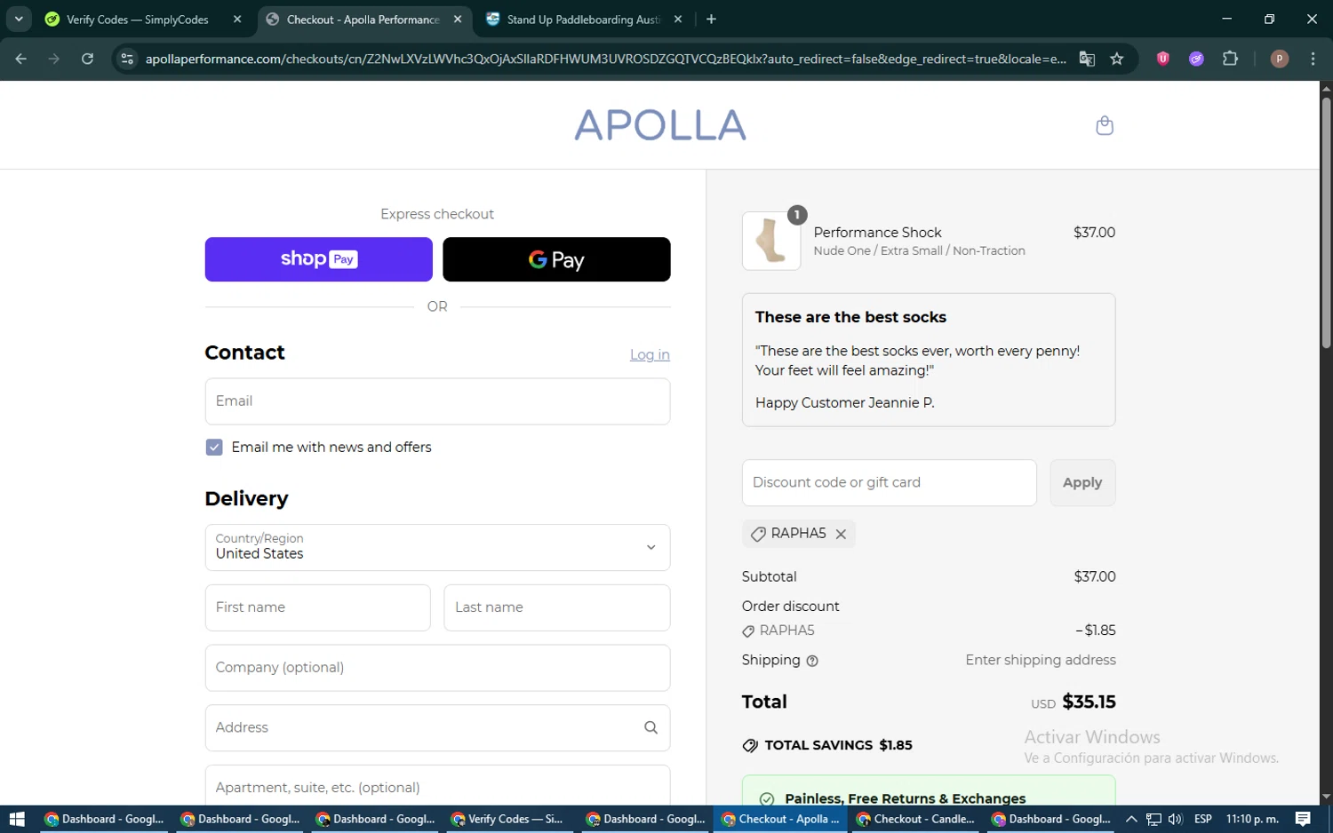Open site information icon in address bar
The image size is (1333, 833).
127,59
